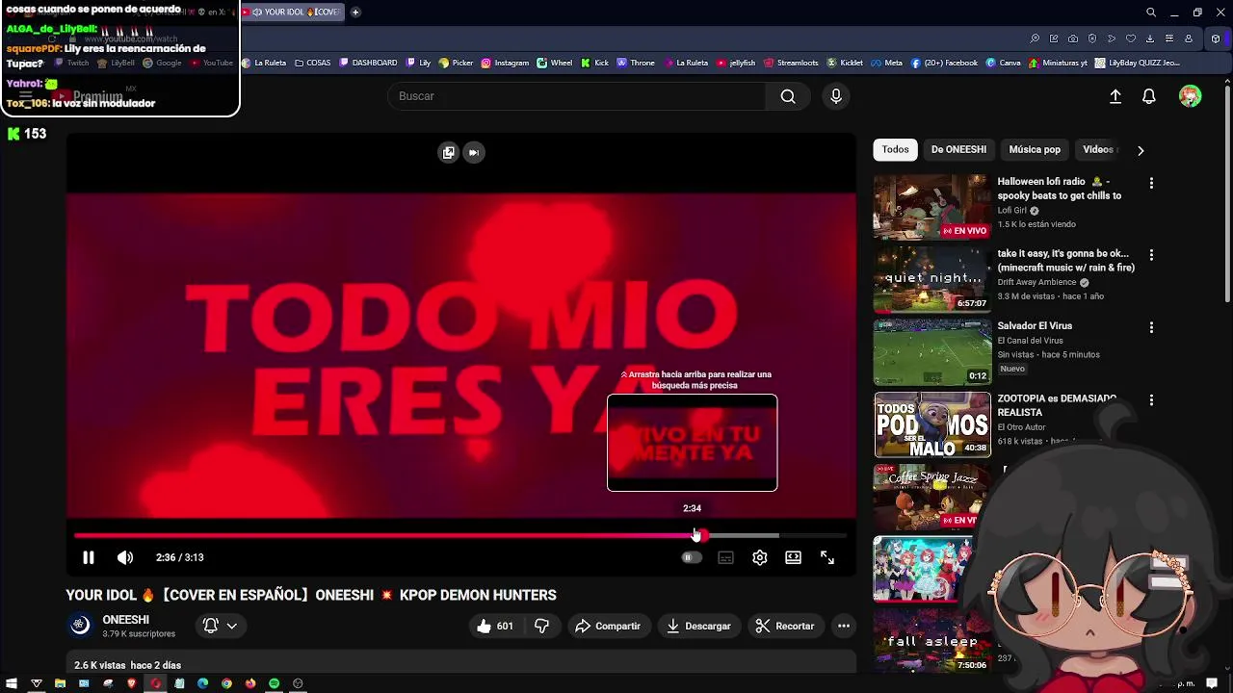
Task: Switch the player to theater mode
Action: click(793, 557)
